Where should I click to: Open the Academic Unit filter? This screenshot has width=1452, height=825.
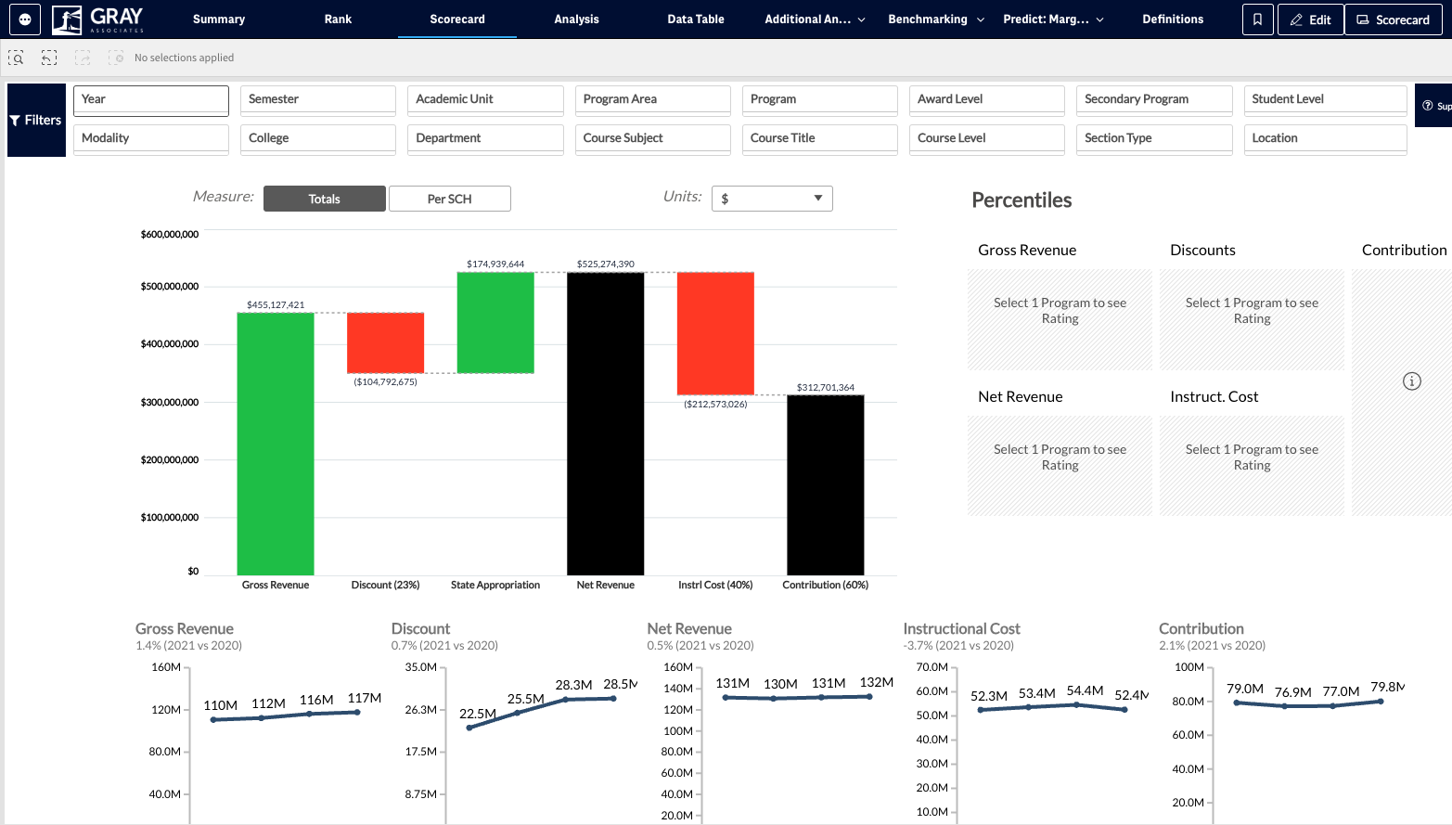[x=485, y=100]
